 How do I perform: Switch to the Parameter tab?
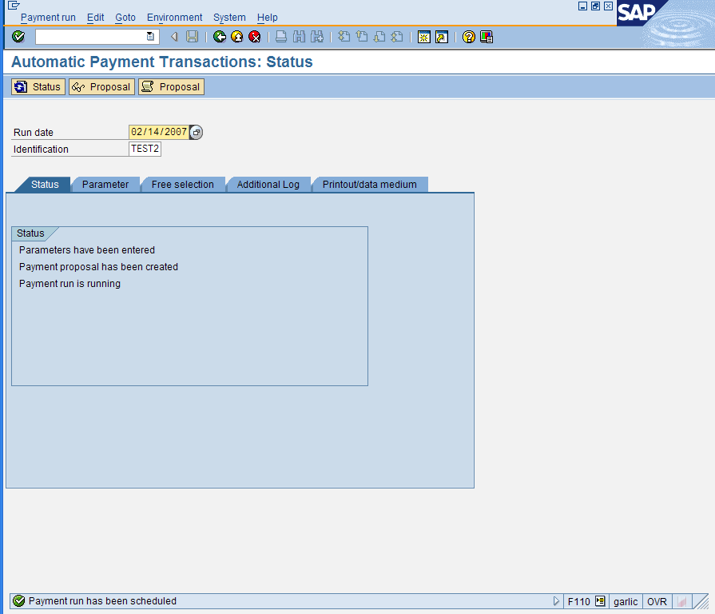click(105, 184)
